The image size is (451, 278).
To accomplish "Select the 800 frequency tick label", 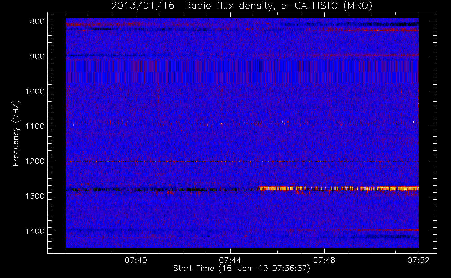I will click(x=37, y=22).
